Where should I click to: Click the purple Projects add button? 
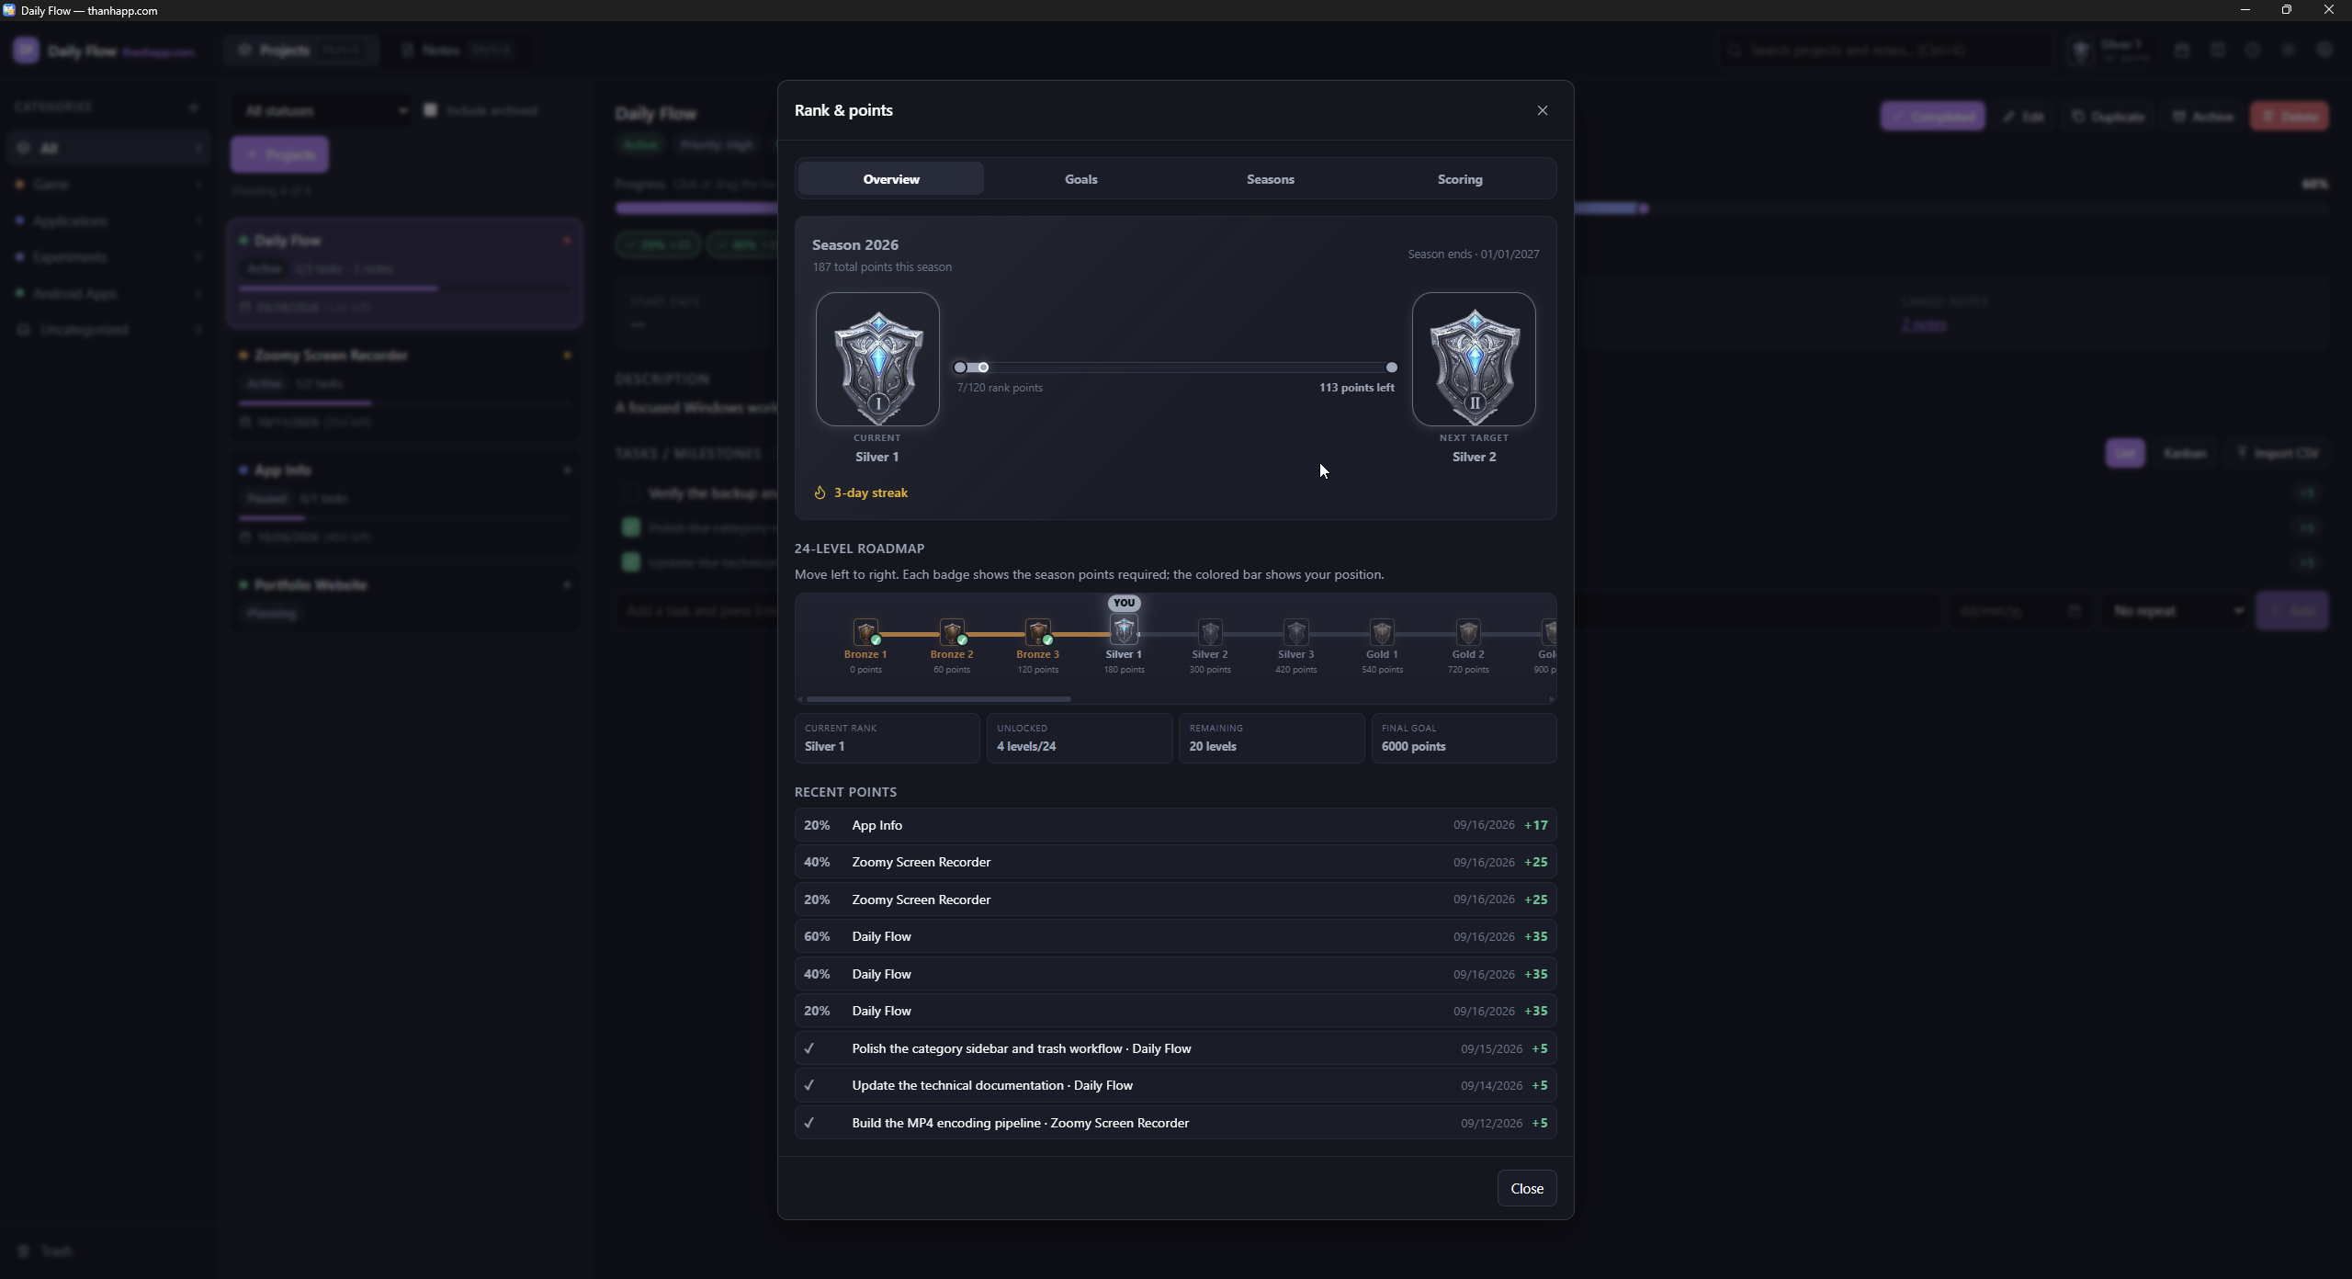click(x=279, y=154)
